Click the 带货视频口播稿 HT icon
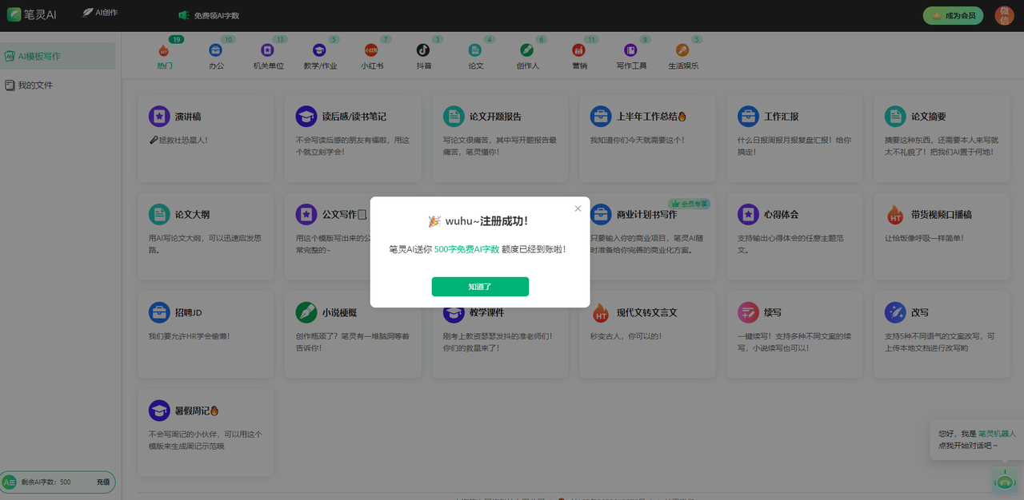The width and height of the screenshot is (1024, 500). click(894, 214)
